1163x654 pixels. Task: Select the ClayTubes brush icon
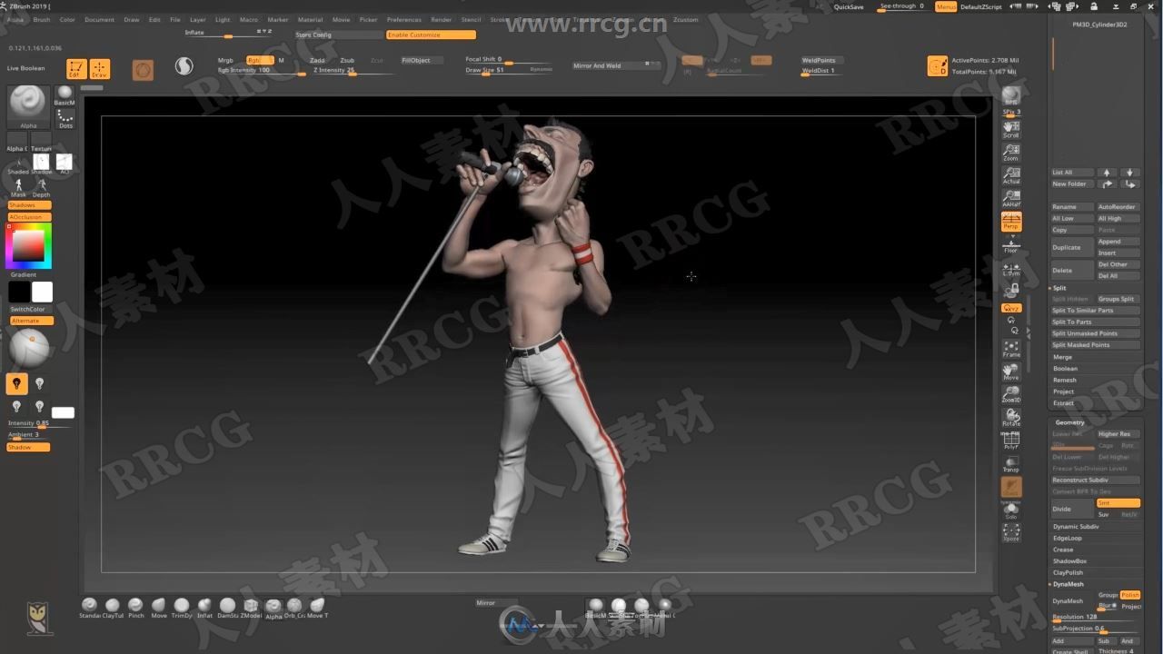(x=113, y=607)
